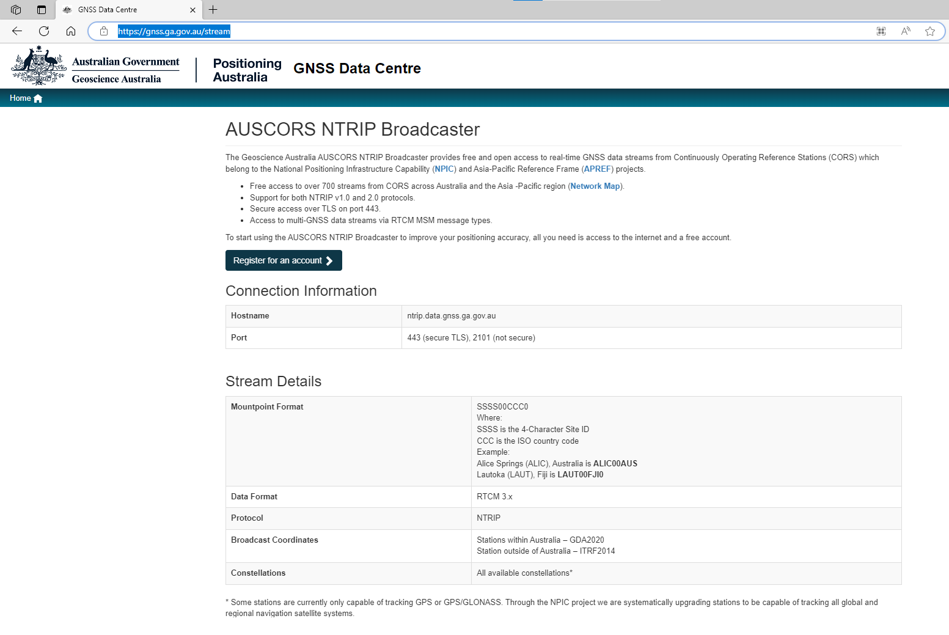Click the 'SSSS00CCC0' mountpoint format text

[x=502, y=407]
